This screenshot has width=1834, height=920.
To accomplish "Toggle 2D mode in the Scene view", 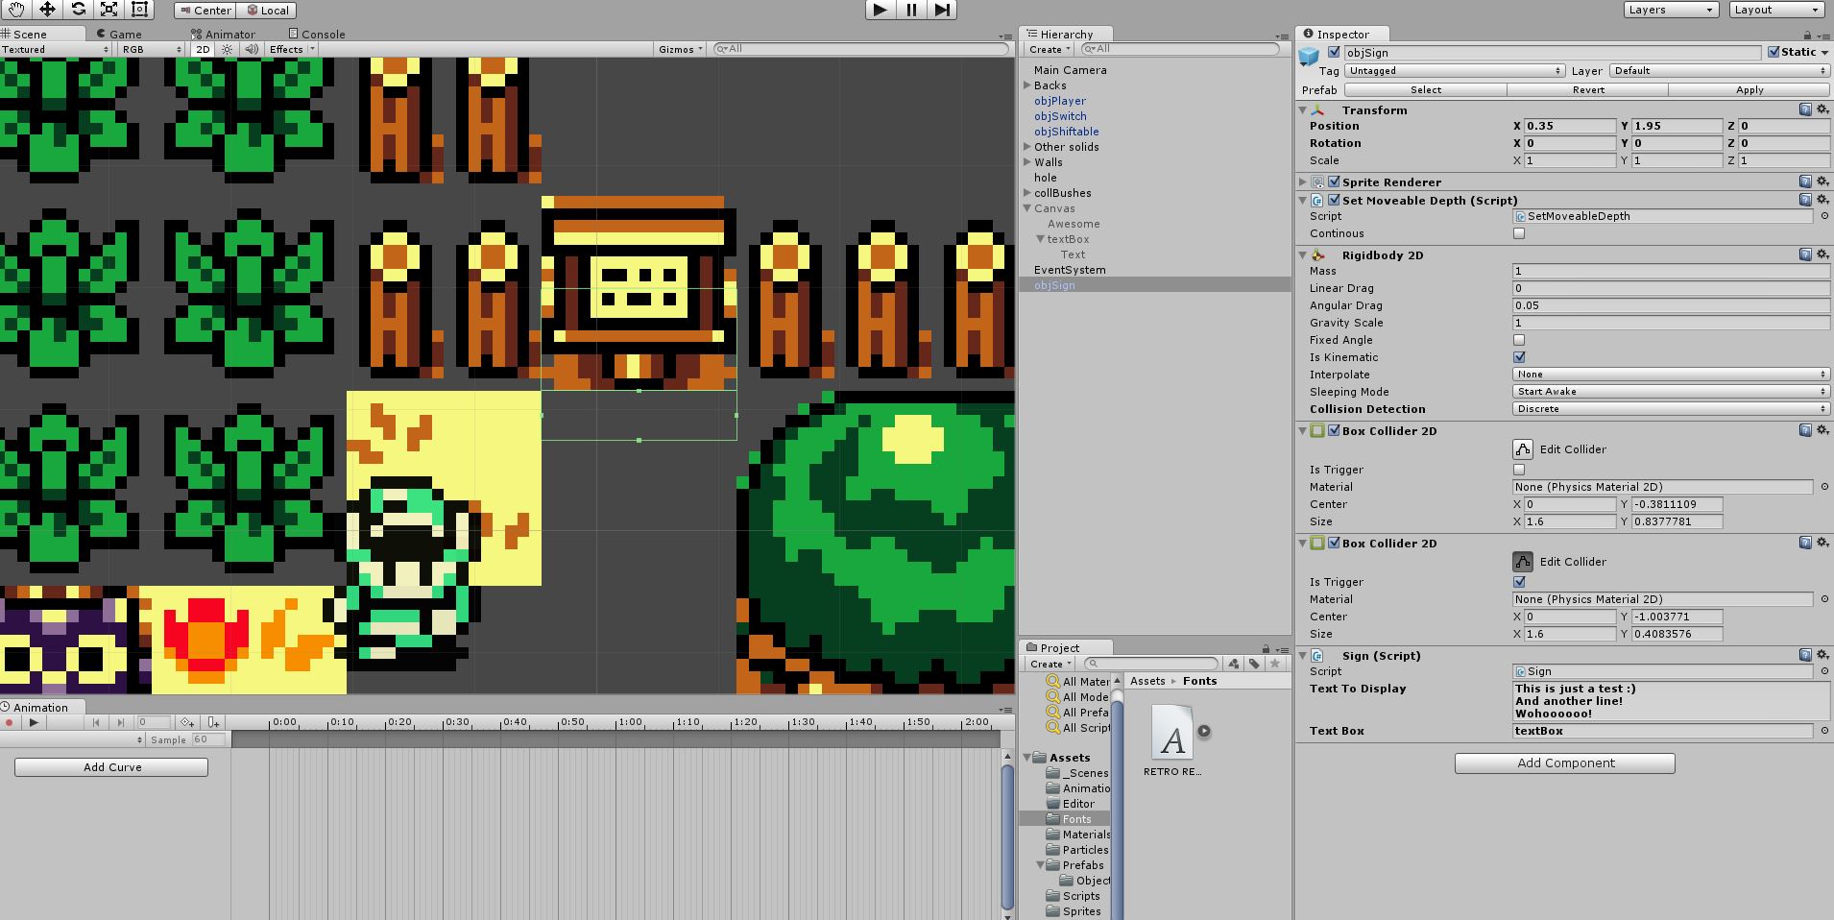I will (x=203, y=49).
